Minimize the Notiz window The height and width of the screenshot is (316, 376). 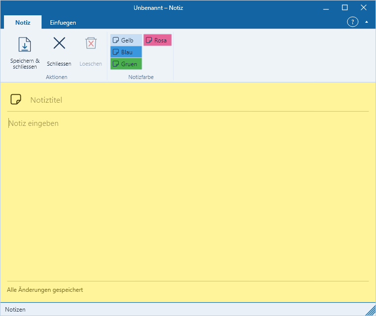[326, 8]
